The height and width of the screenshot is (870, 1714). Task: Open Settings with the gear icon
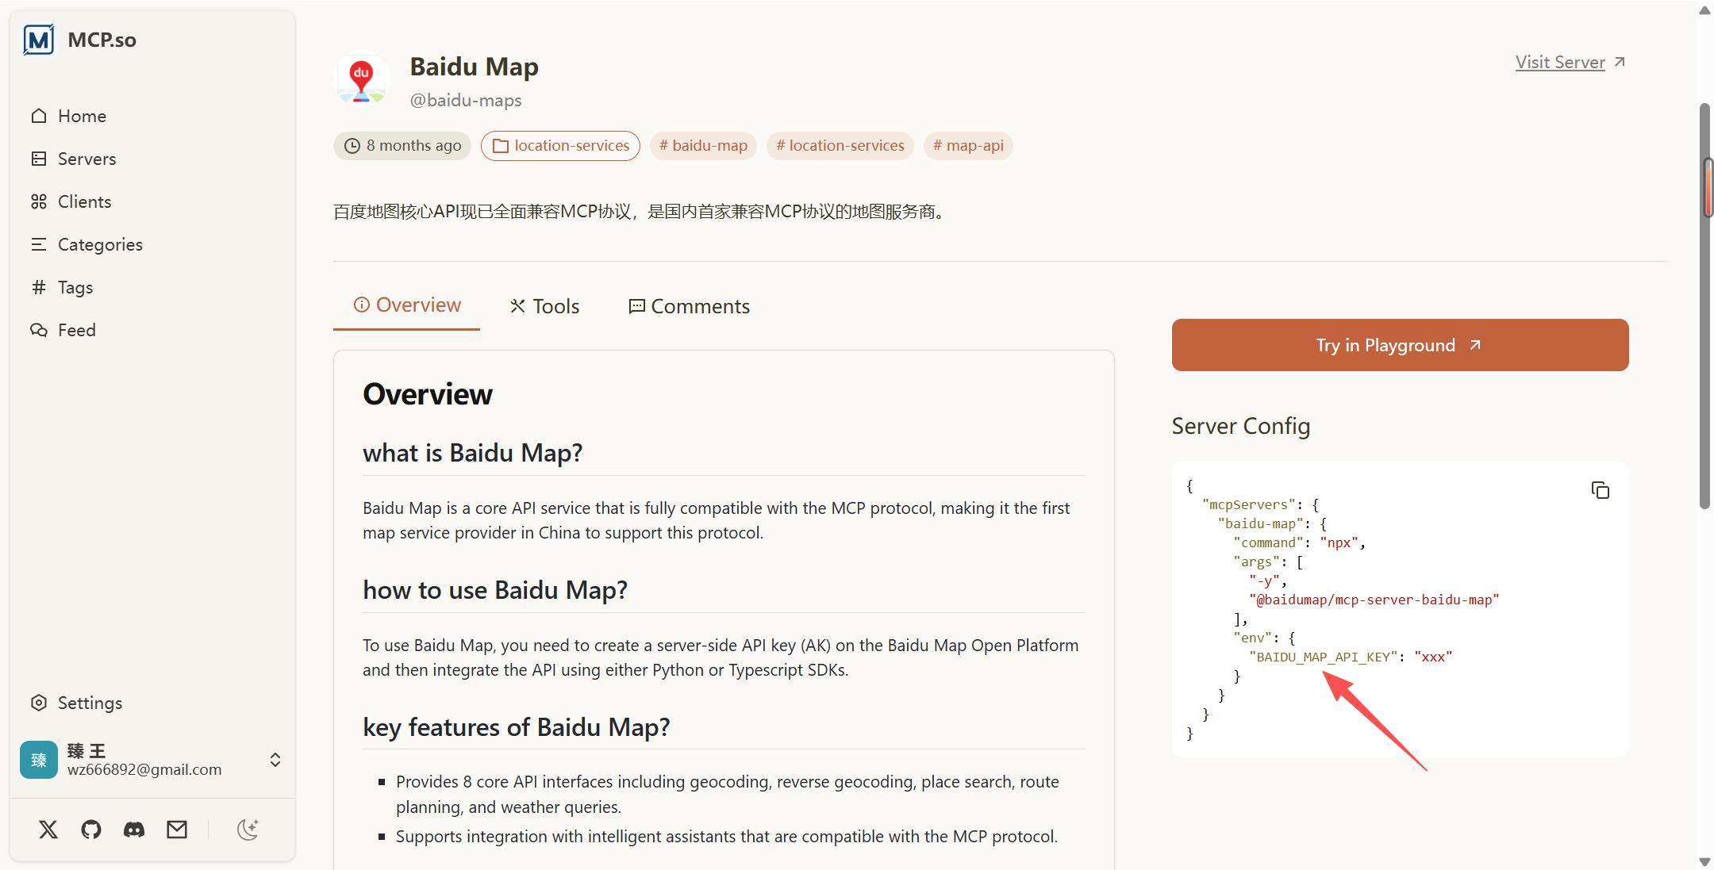[x=77, y=703]
